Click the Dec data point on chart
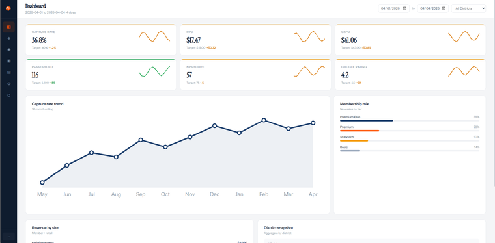Screen dimensions: 495x243 point(215,125)
